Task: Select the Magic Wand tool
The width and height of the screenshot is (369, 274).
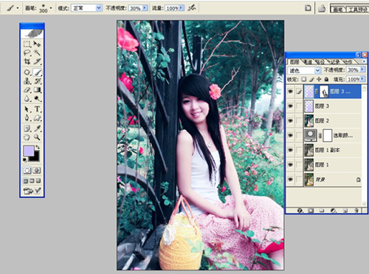Action: [x=37, y=52]
